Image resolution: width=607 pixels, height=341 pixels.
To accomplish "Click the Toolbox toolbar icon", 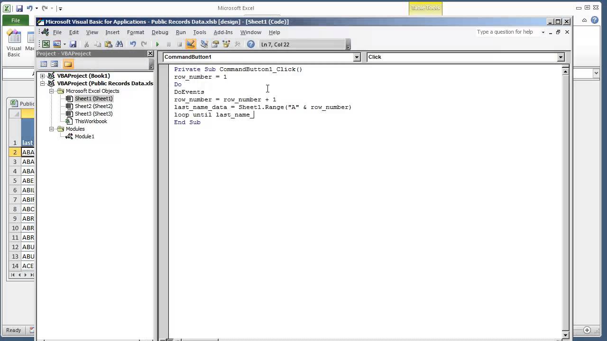I will (238, 44).
